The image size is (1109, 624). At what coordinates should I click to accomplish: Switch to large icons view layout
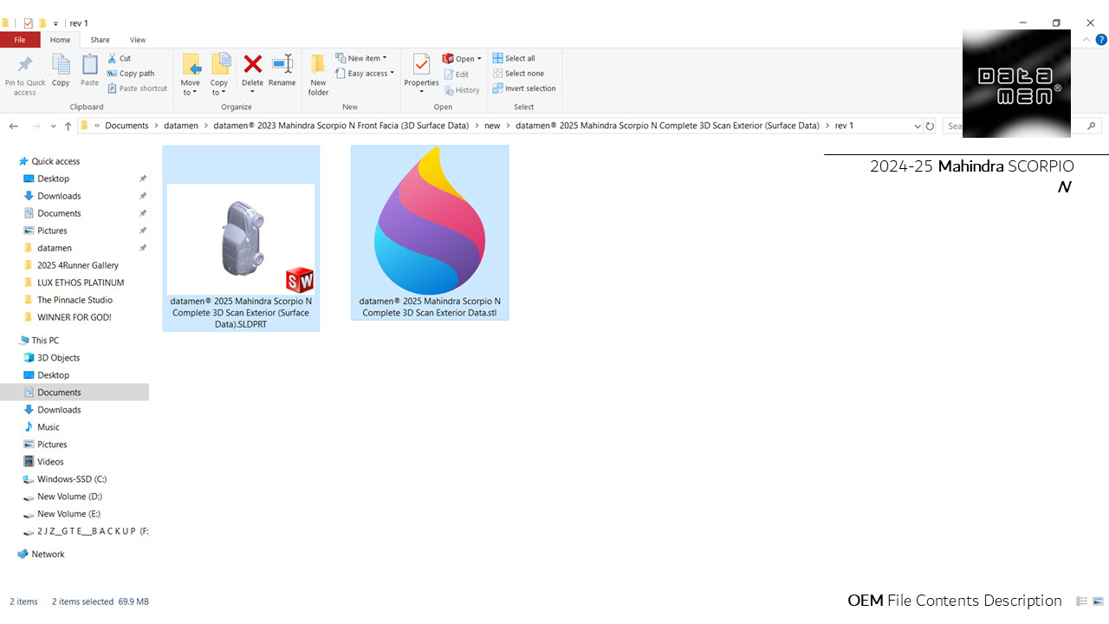(x=1098, y=601)
